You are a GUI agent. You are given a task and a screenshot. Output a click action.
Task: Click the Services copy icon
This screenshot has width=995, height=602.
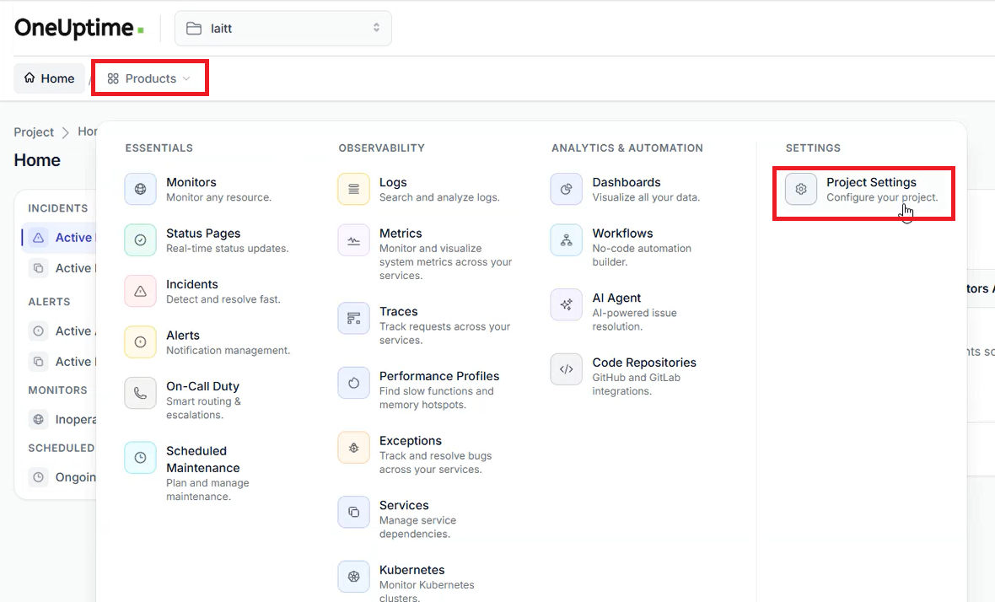(353, 512)
